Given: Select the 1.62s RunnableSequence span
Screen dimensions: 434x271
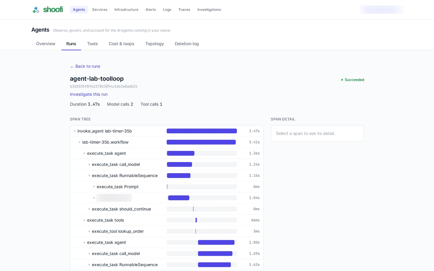Looking at the screenshot, I should [x=167, y=264].
